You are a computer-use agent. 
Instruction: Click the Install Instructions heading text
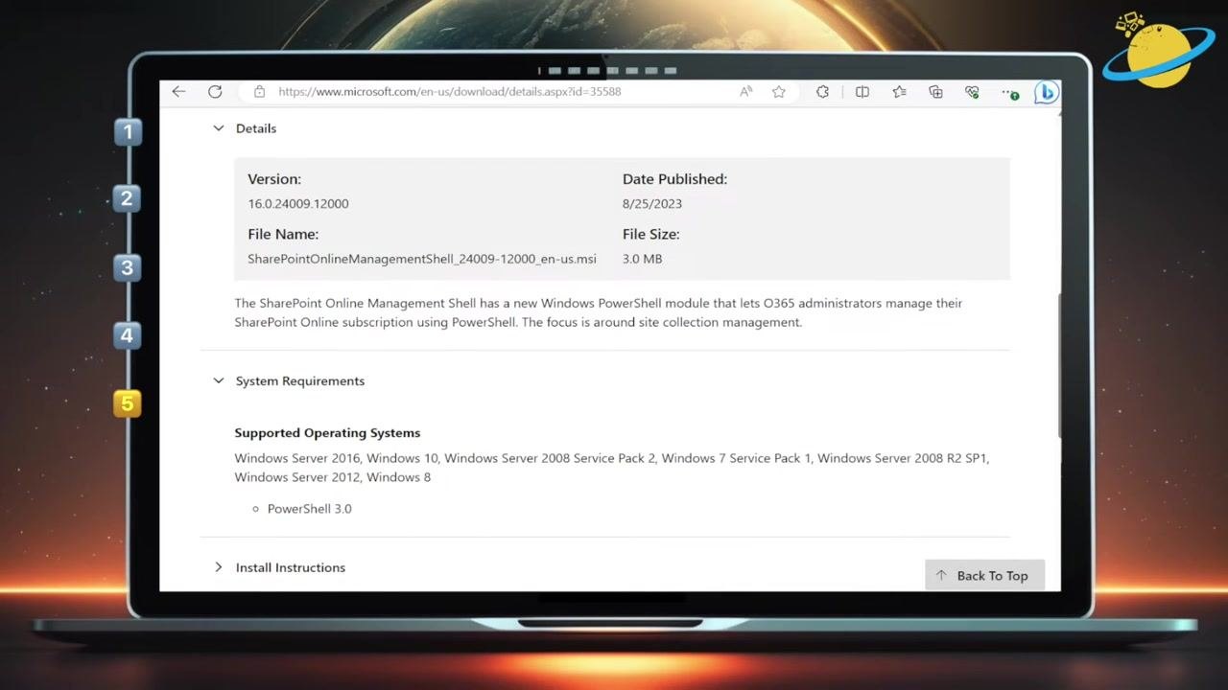tap(291, 567)
